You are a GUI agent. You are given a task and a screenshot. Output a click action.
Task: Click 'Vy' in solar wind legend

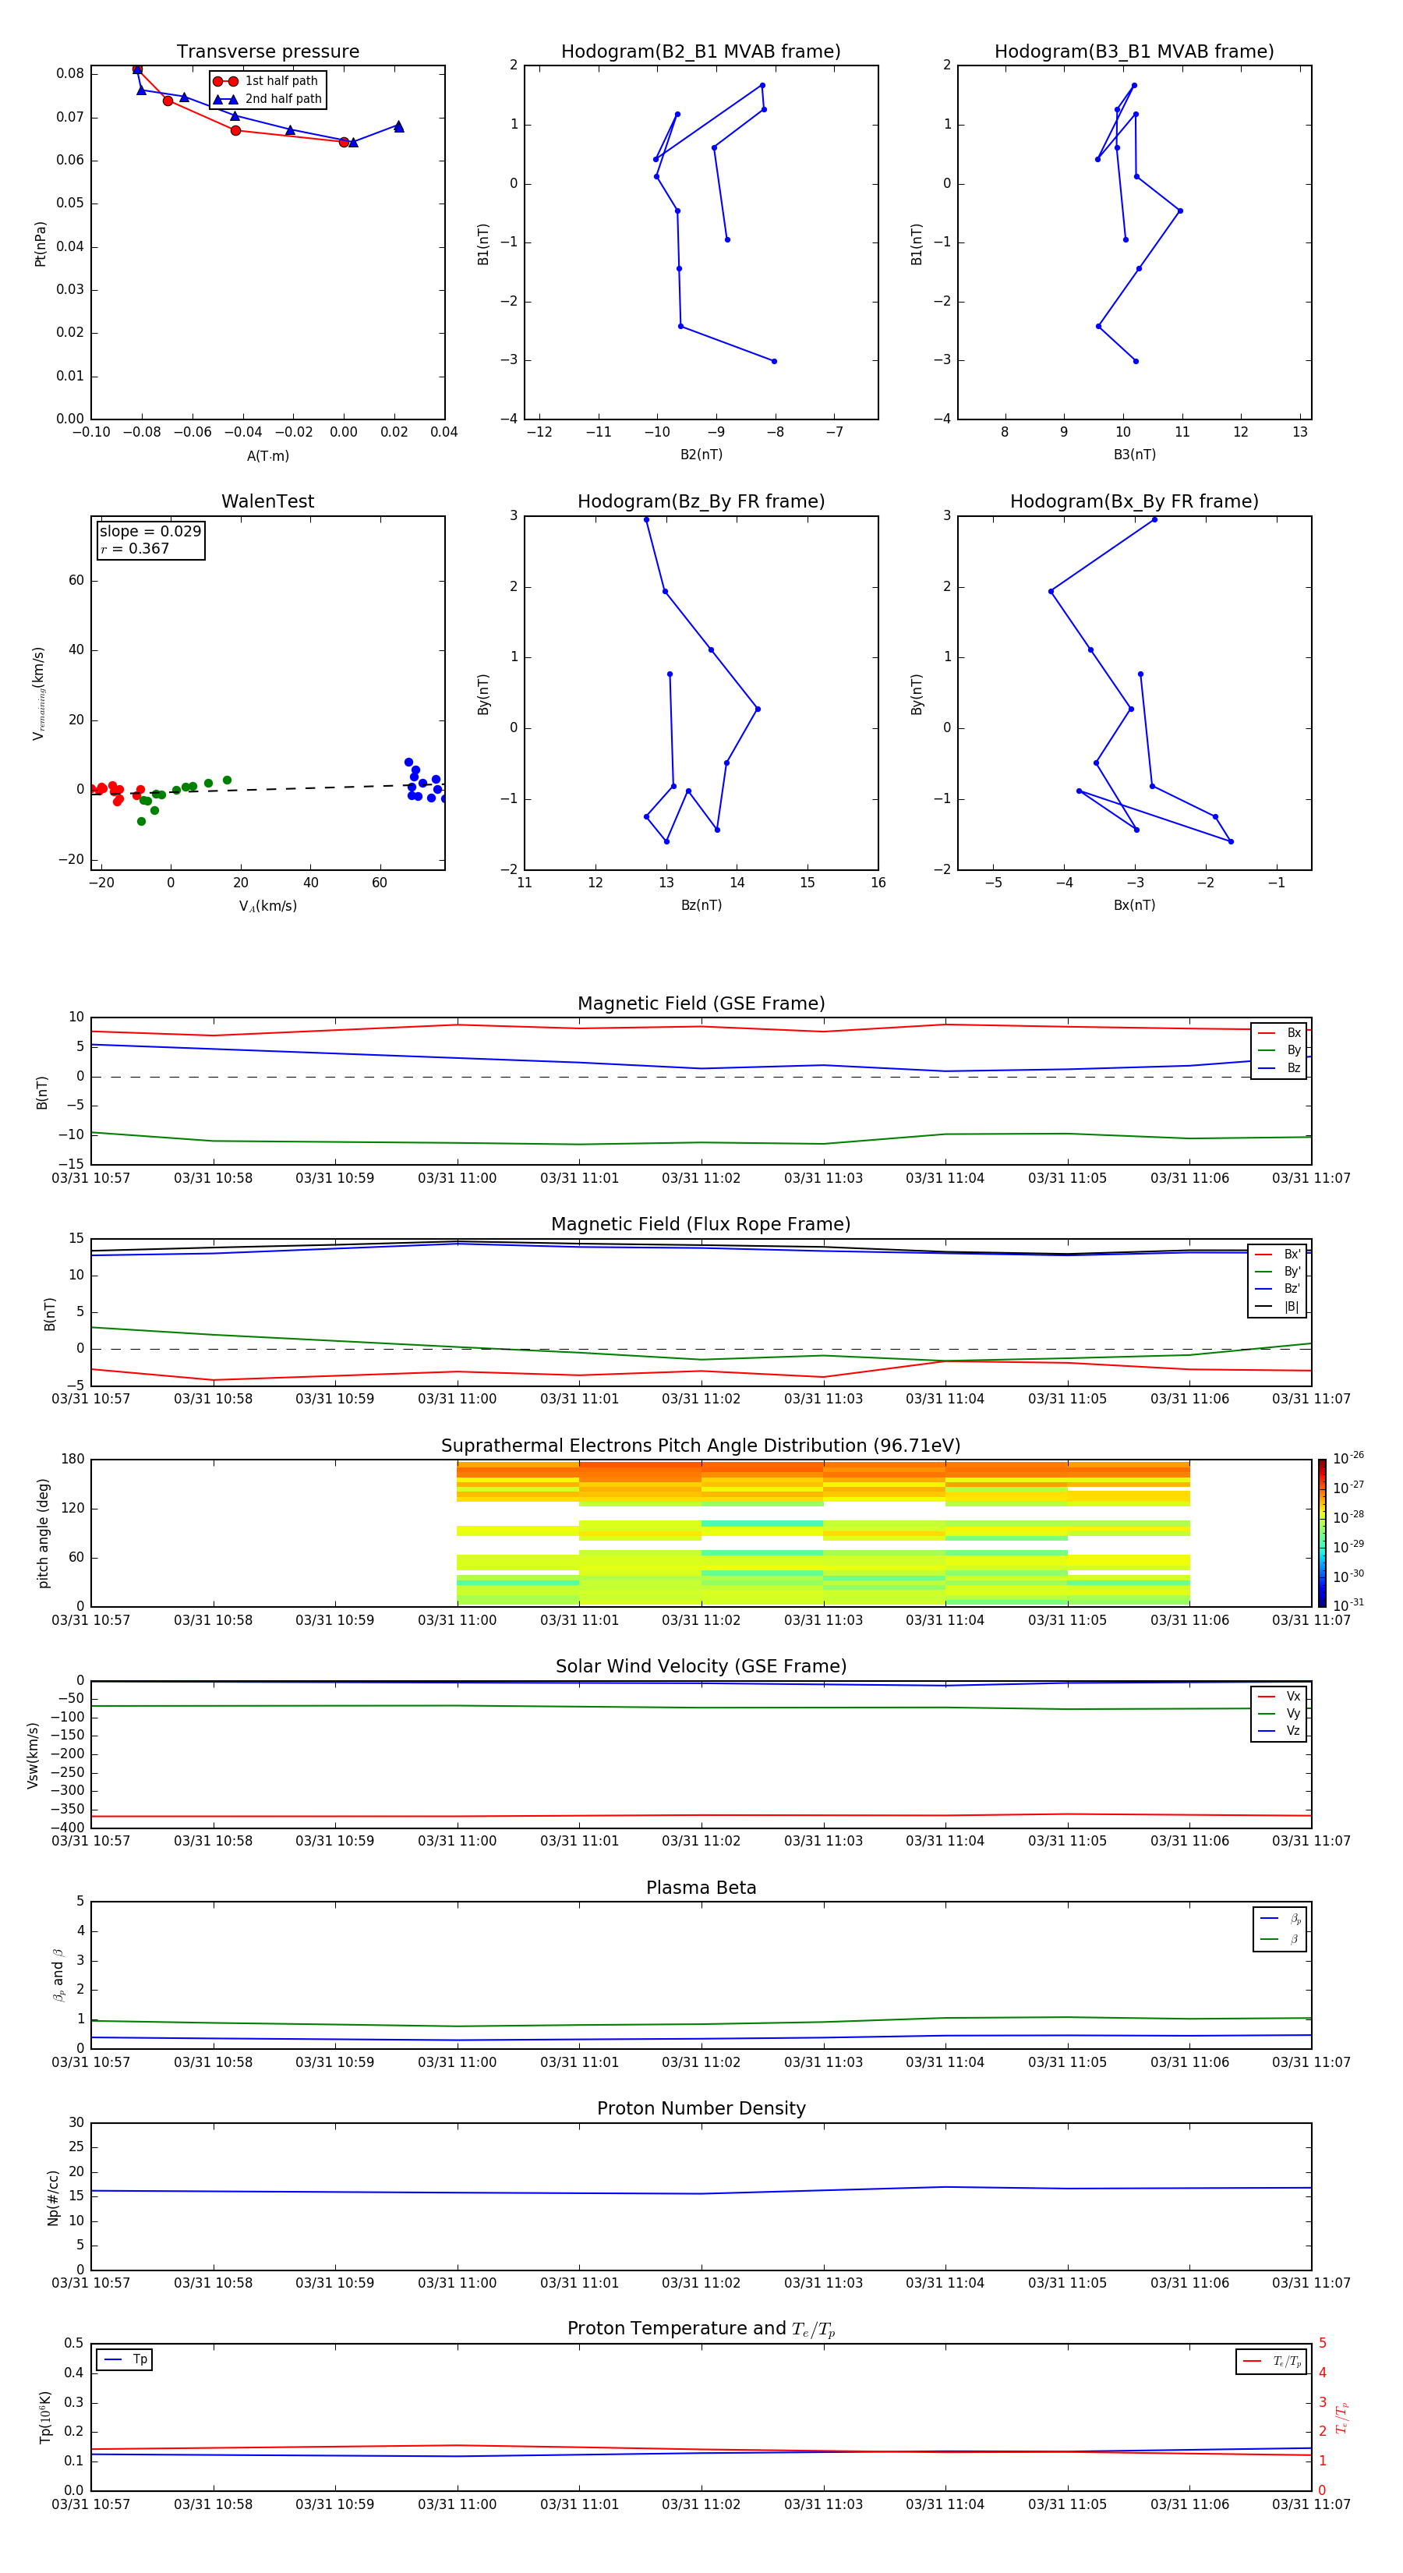1280,1714
